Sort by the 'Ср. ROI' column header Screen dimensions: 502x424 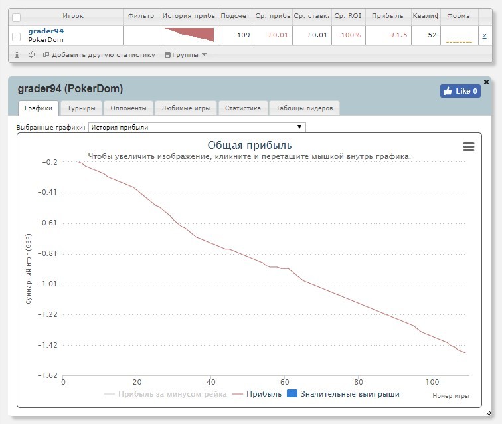348,16
